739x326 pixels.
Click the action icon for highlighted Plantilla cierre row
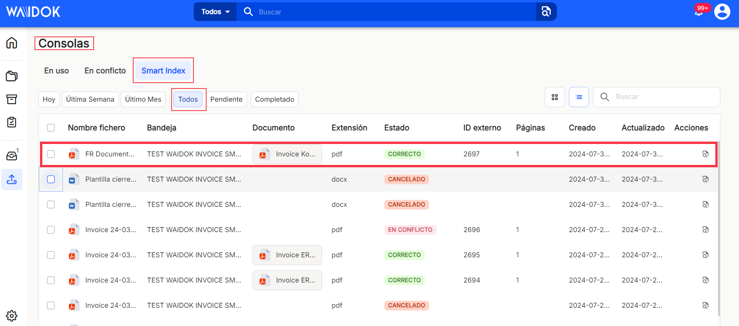[706, 179]
